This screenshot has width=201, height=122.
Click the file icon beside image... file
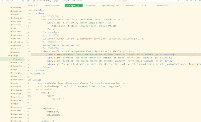click(x=14, y=59)
